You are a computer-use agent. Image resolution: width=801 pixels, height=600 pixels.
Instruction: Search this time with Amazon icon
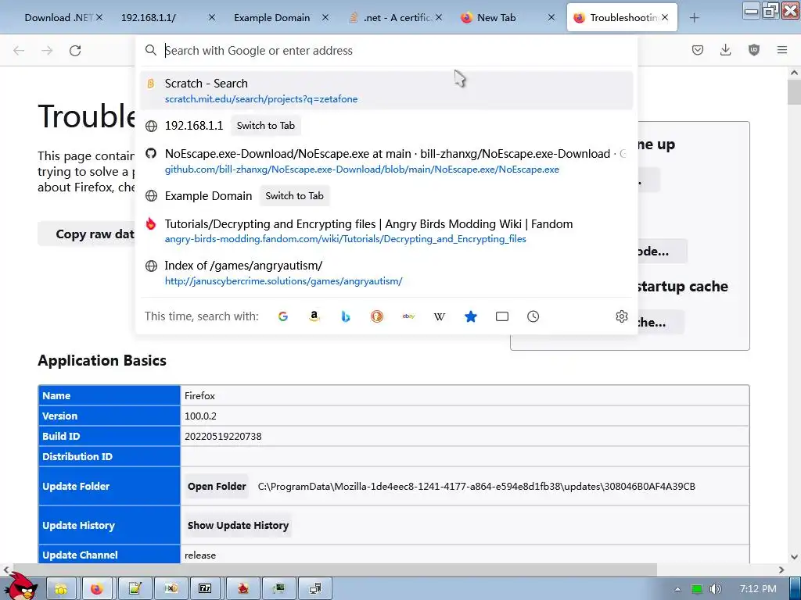(314, 316)
